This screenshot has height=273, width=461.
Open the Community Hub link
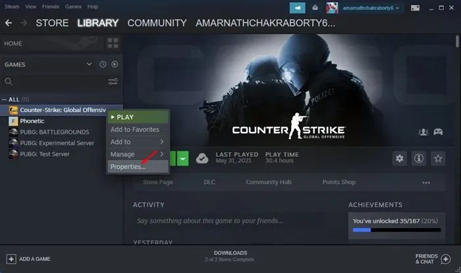(x=269, y=182)
